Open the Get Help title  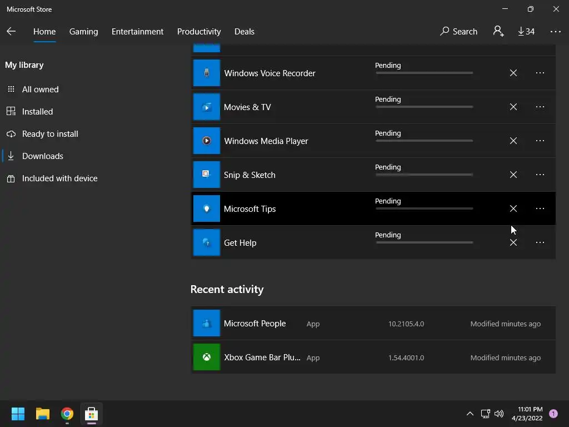[240, 243]
